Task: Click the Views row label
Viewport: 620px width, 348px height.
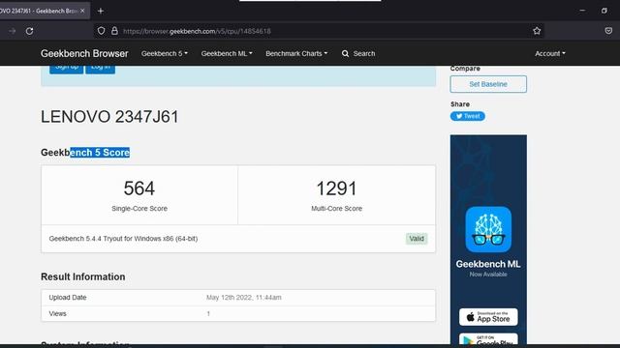Action: point(58,313)
